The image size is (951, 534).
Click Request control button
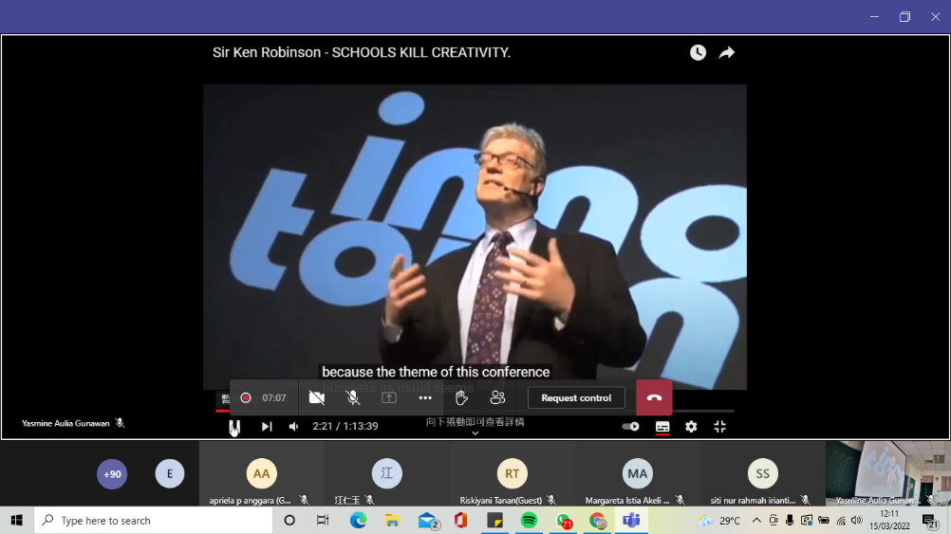tap(576, 397)
